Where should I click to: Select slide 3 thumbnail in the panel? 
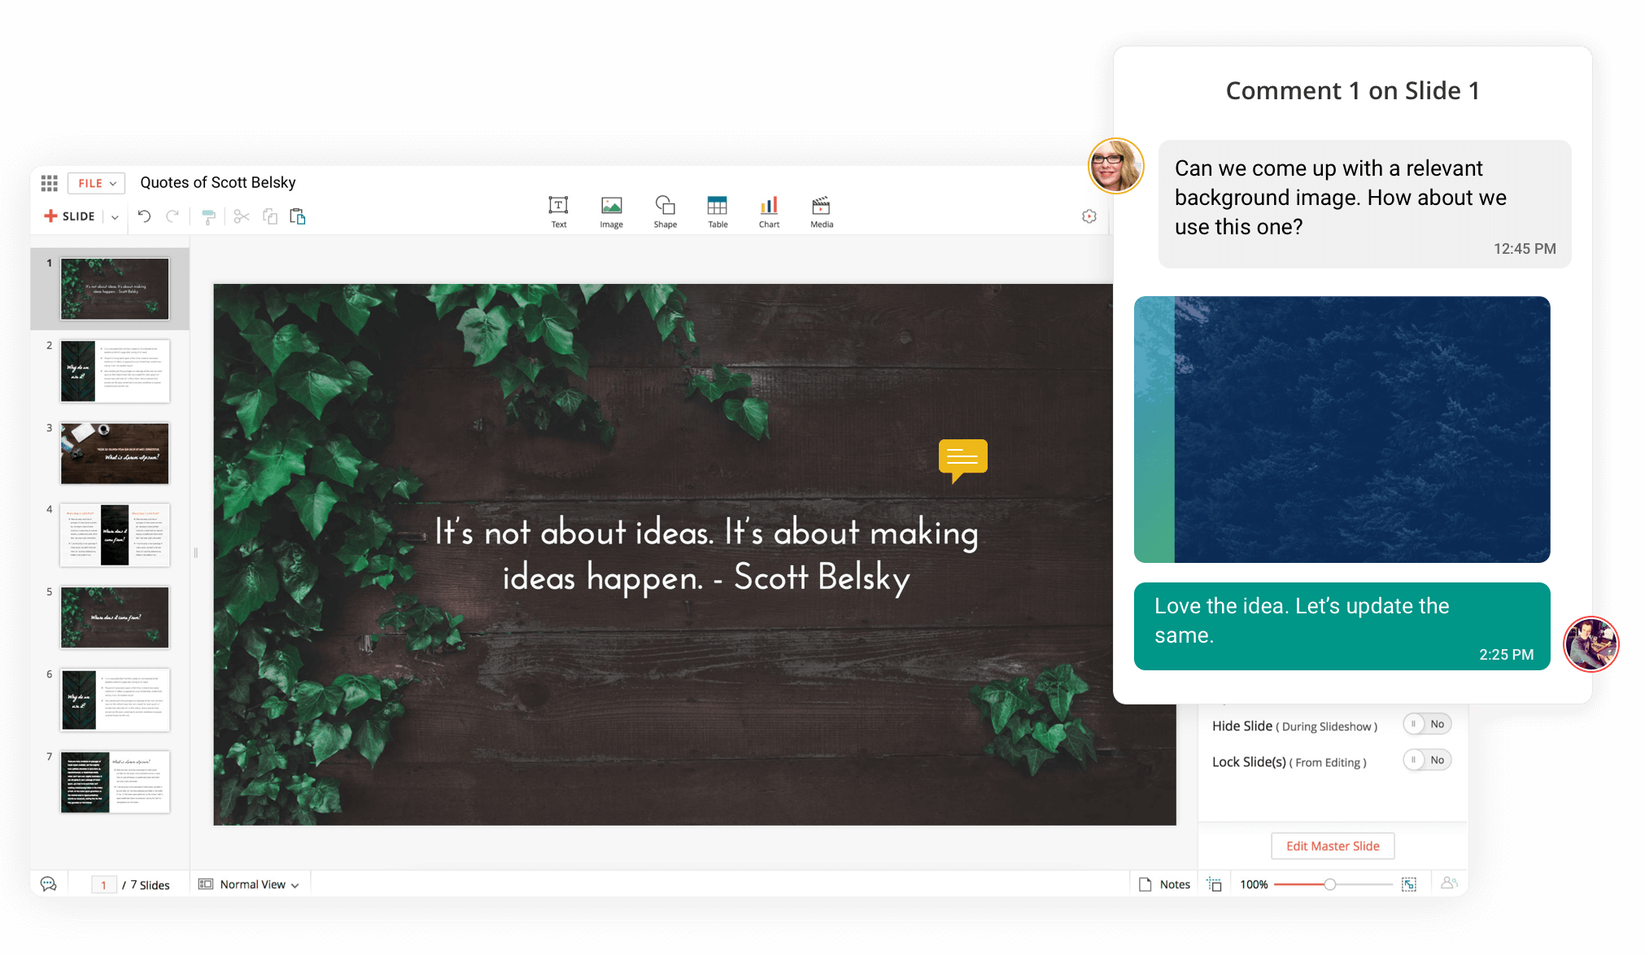pos(114,453)
